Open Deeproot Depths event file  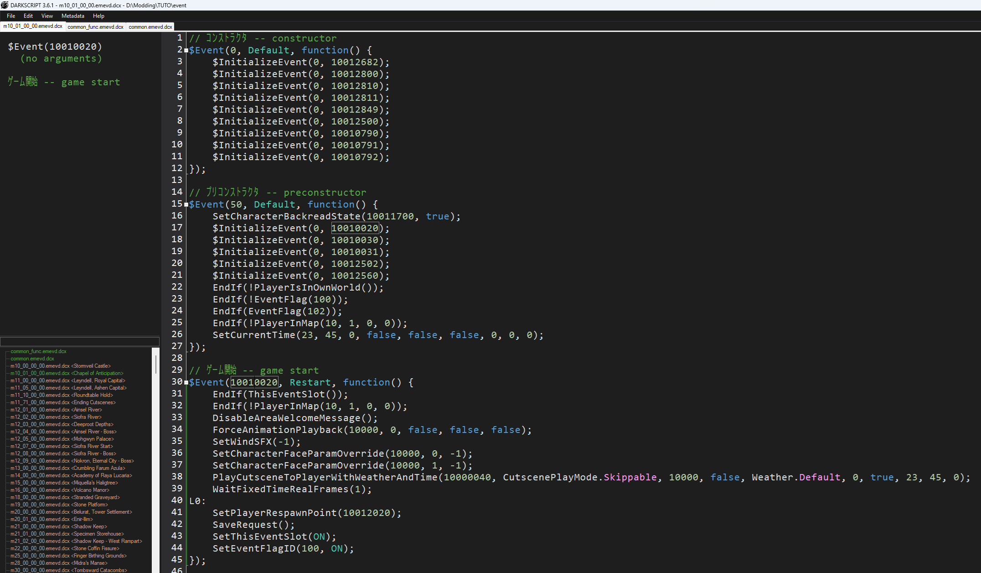pyautogui.click(x=62, y=424)
